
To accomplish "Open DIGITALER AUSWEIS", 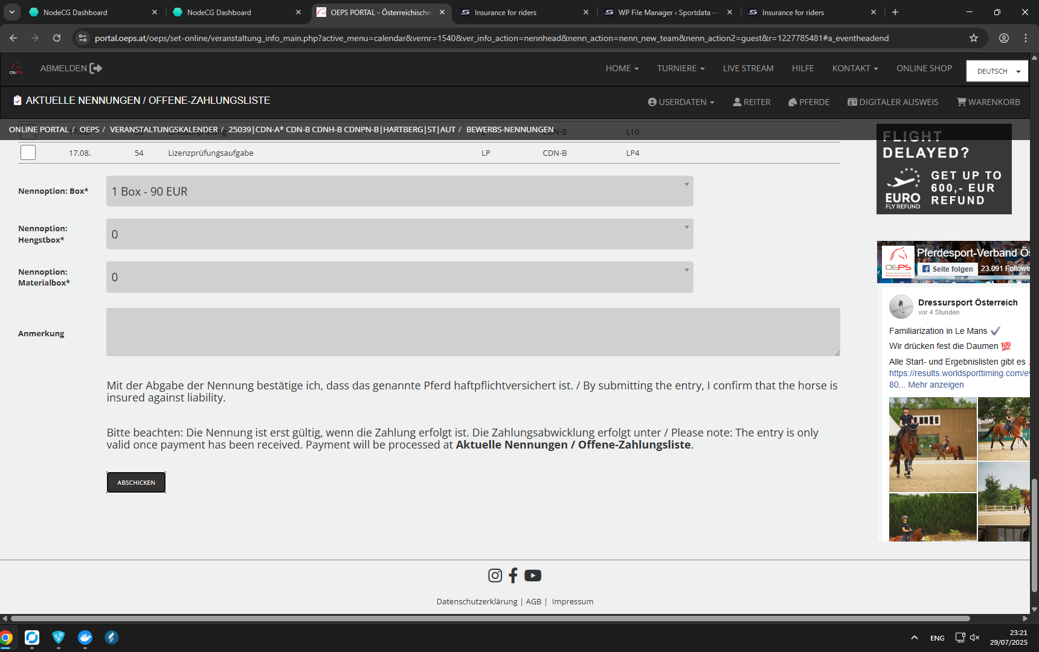I will click(893, 102).
